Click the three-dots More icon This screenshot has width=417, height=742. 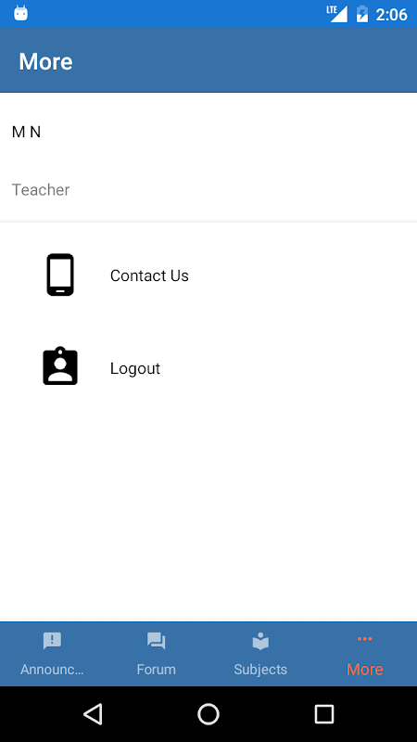click(364, 639)
